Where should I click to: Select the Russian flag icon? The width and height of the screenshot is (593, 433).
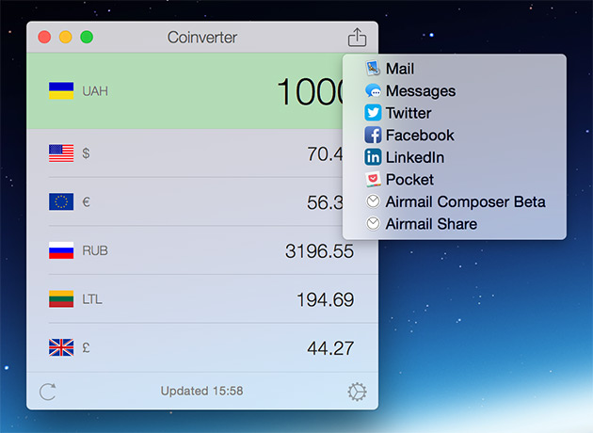(61, 250)
